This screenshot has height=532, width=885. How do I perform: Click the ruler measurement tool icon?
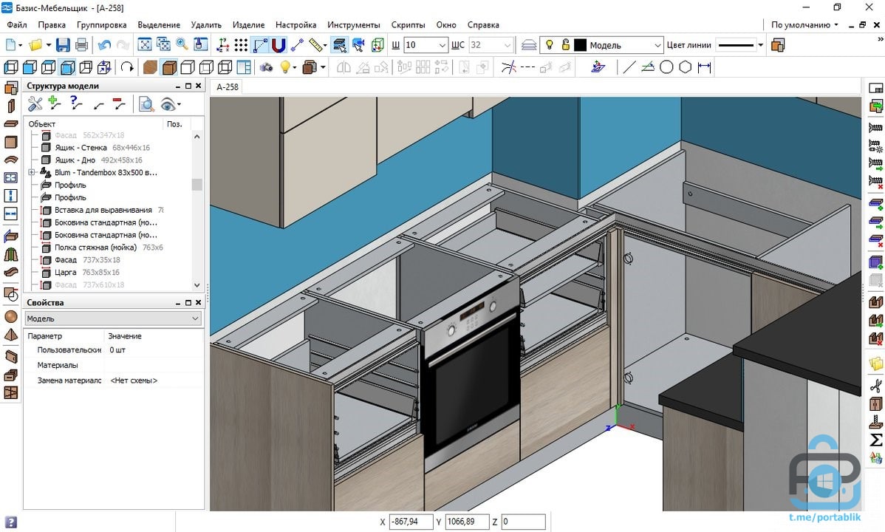(x=318, y=45)
